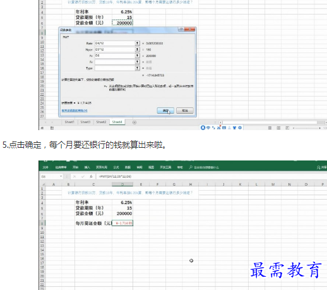Screen dimensions: 327x290
Task: Select the active Sheet4 tab
Action: [x=117, y=122]
